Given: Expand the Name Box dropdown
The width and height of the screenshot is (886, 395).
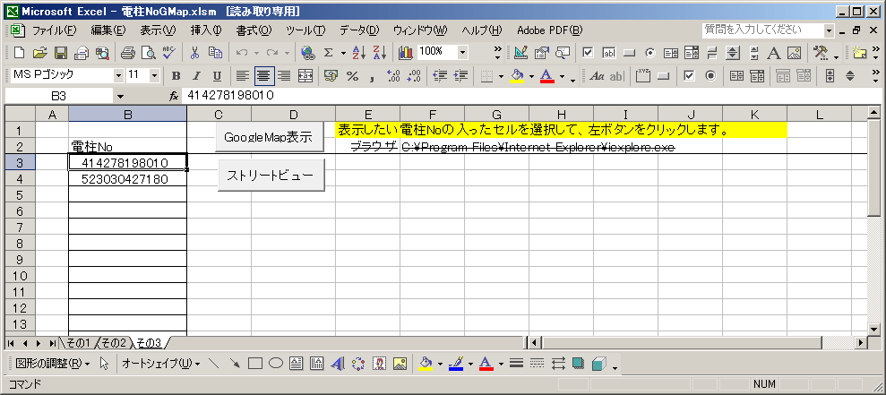Looking at the screenshot, I should point(120,97).
